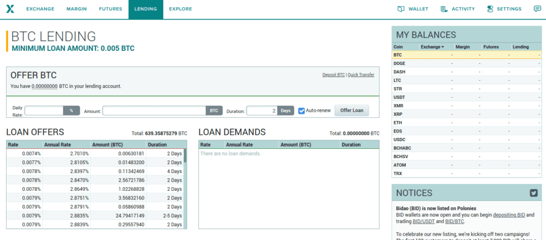Toggle the Auto-renew checkbox
Viewport: 546px width, 240px height.
pyautogui.click(x=301, y=111)
